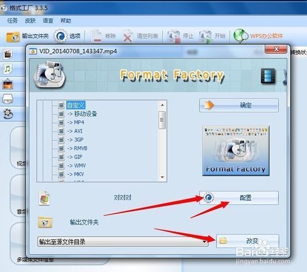Click the 停止 toolbar icon

[174, 37]
